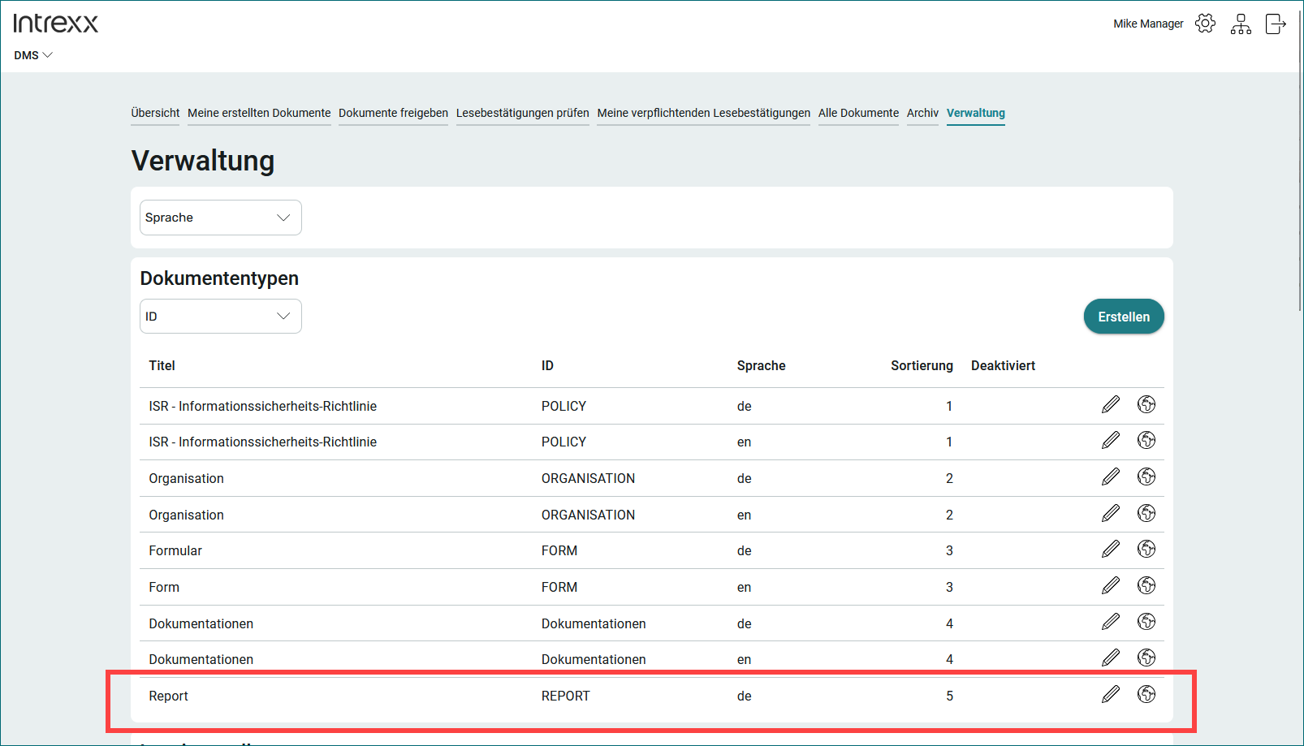Sort by the Titel column header

click(x=162, y=365)
